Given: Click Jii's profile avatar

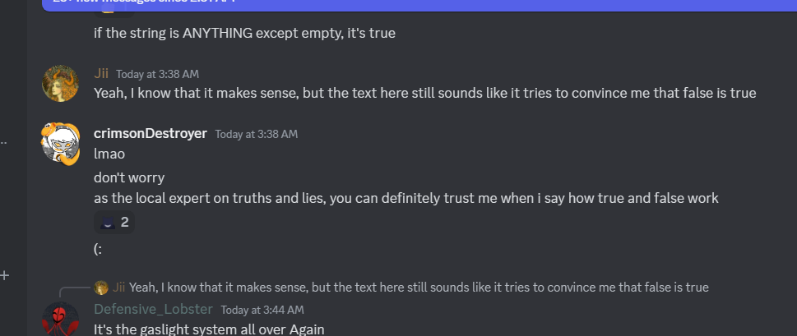Looking at the screenshot, I should click(60, 83).
